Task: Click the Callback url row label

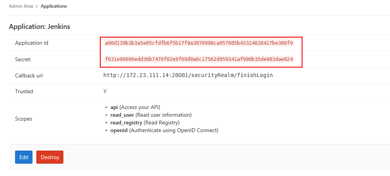Action: click(29, 75)
